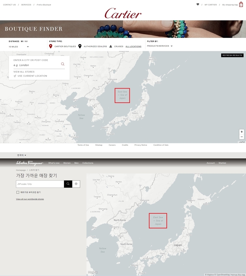Open Contact Us in Cartier header
Viewport: 246px width, 276px height.
(x=9, y=5)
